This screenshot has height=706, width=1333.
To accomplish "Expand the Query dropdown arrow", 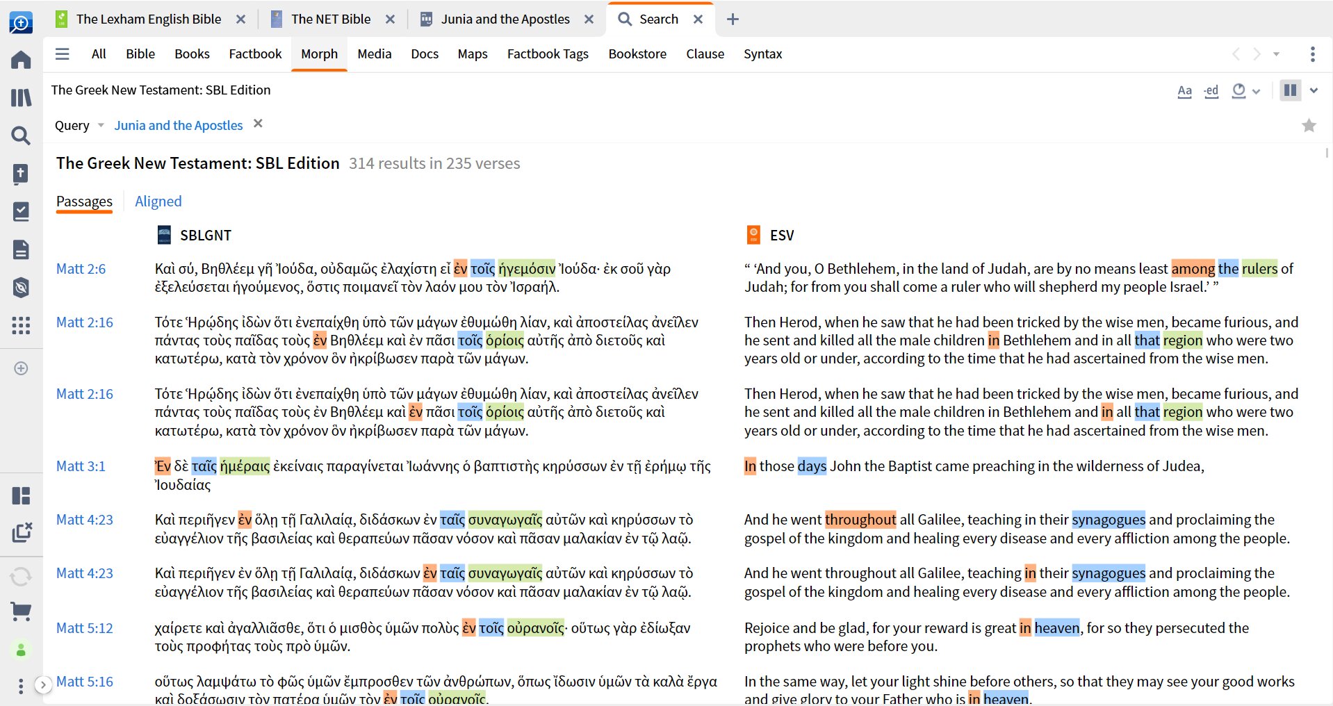I will [101, 126].
